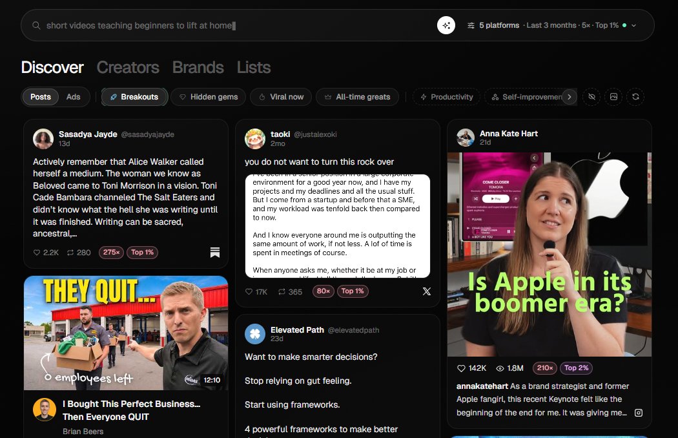Toggle the Posts view option

(41, 97)
